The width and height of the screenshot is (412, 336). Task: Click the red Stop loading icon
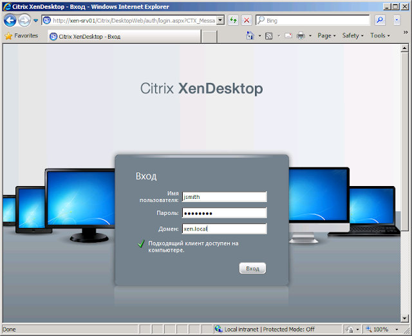point(247,20)
